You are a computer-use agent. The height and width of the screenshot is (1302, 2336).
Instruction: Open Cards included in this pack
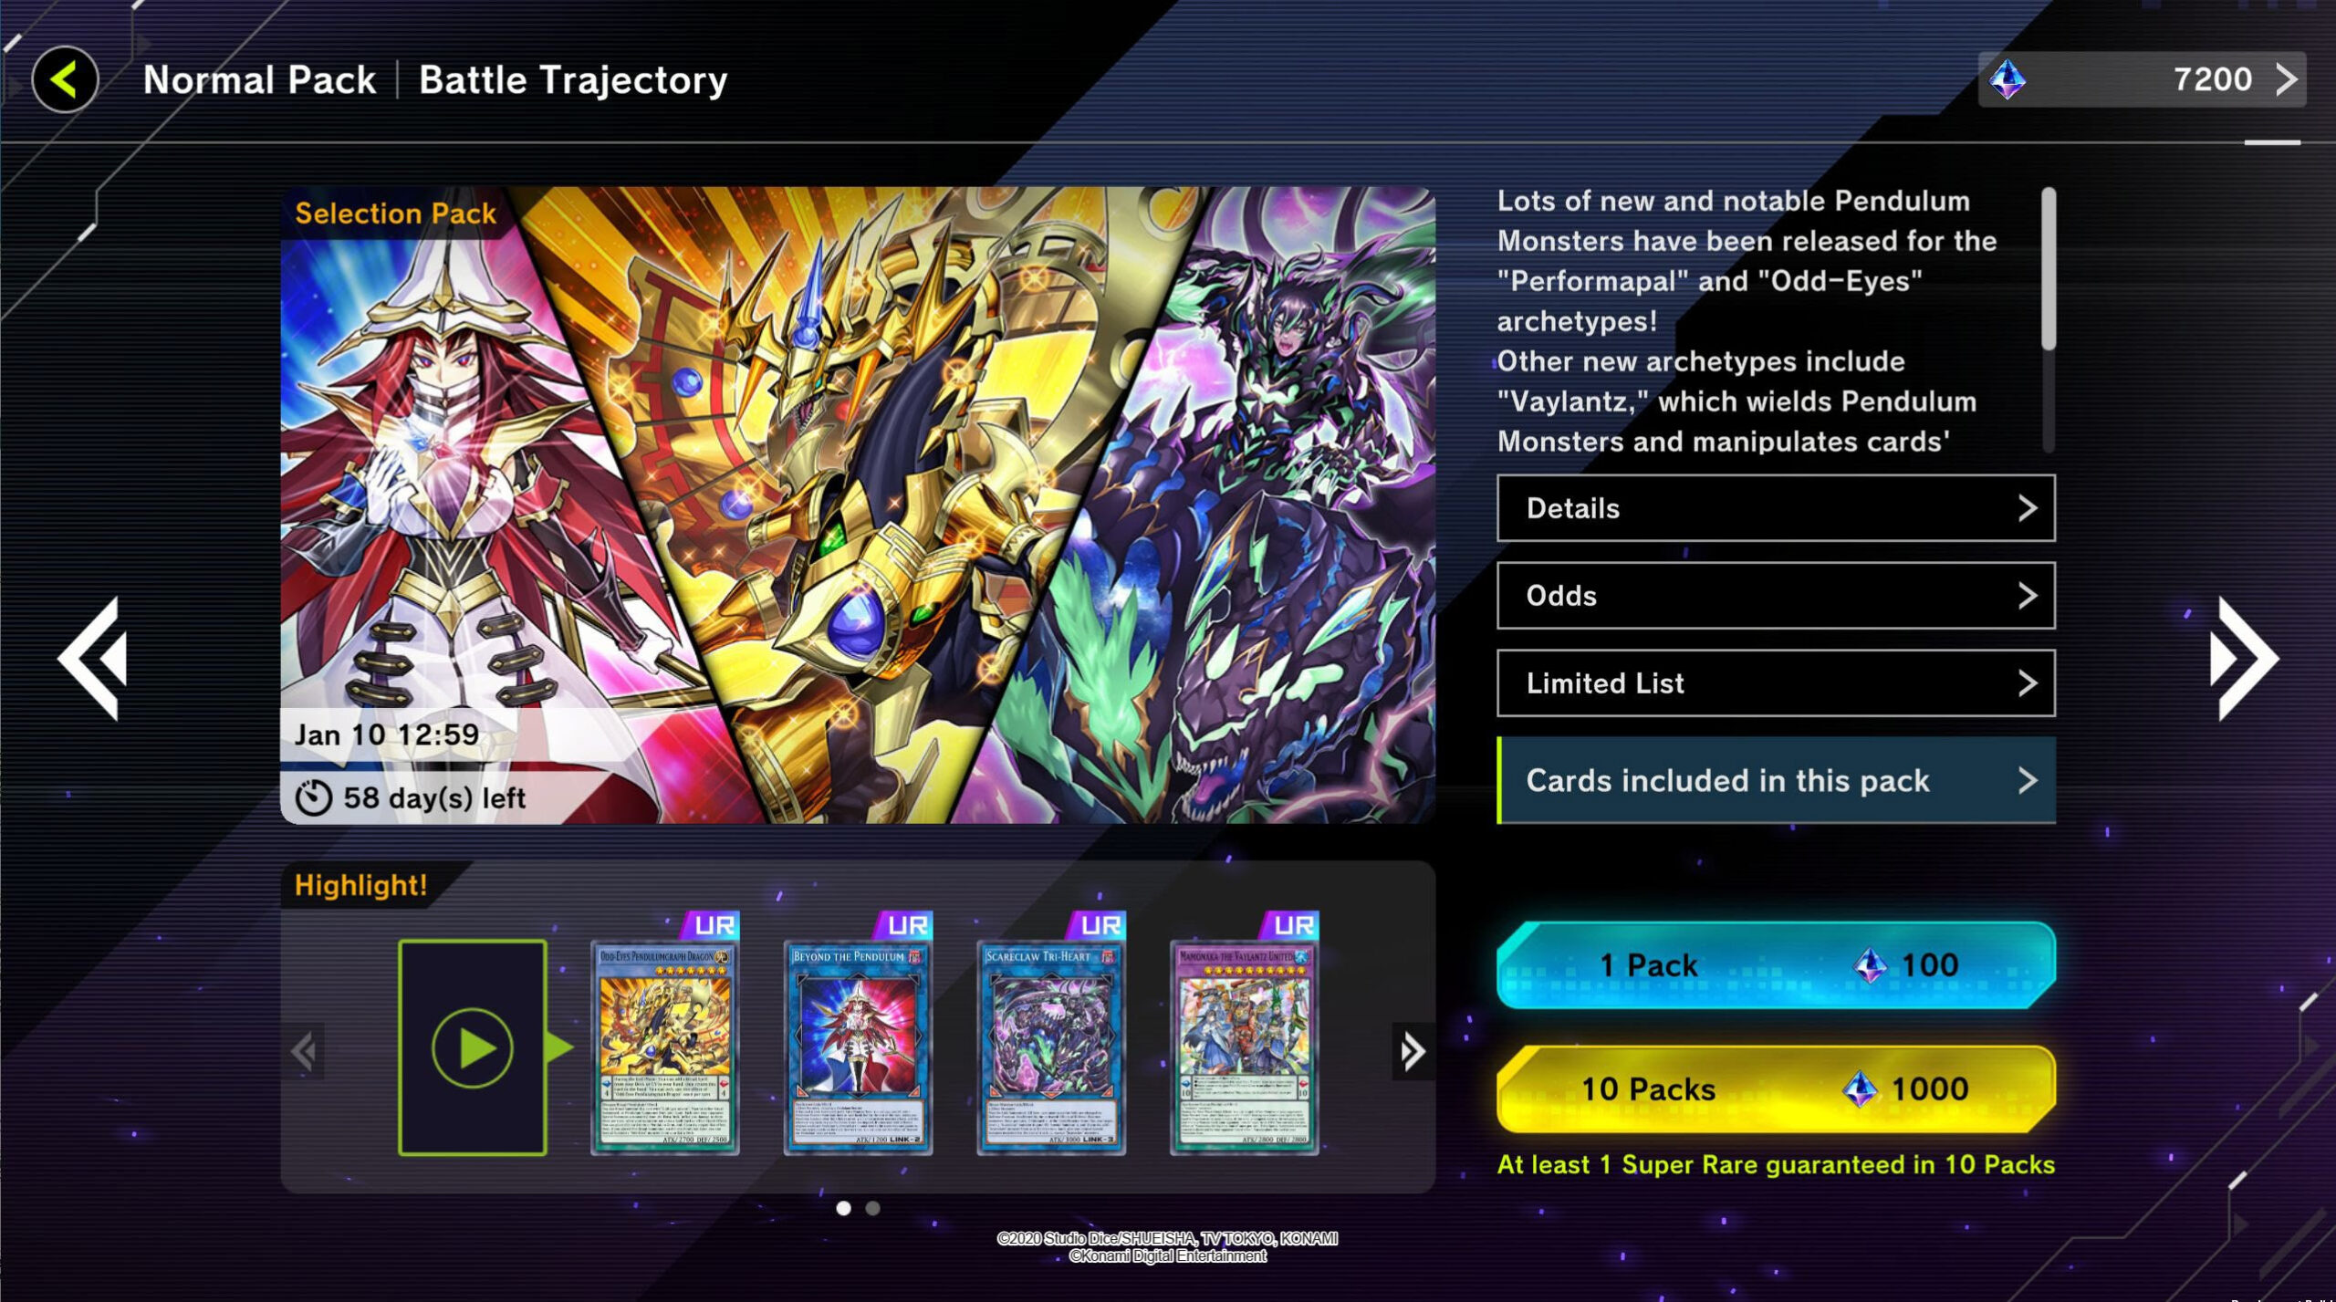pos(1776,781)
